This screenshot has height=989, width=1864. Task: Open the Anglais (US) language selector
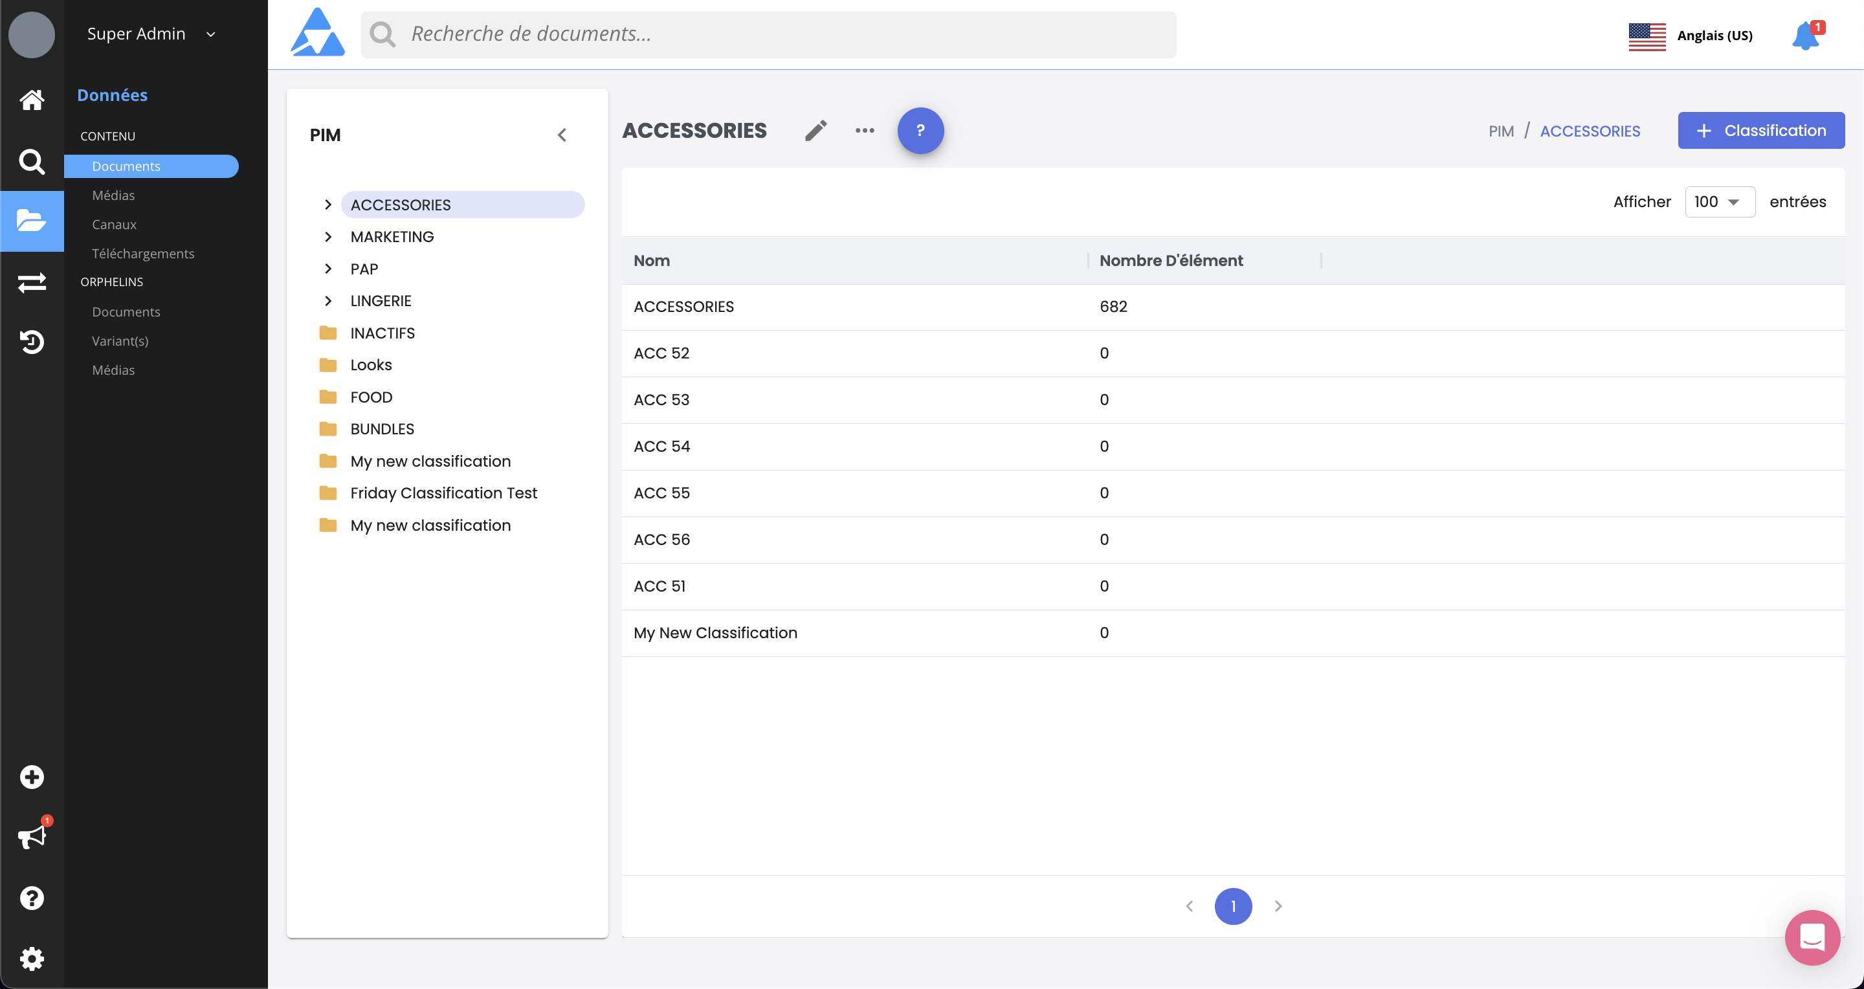click(x=1714, y=36)
